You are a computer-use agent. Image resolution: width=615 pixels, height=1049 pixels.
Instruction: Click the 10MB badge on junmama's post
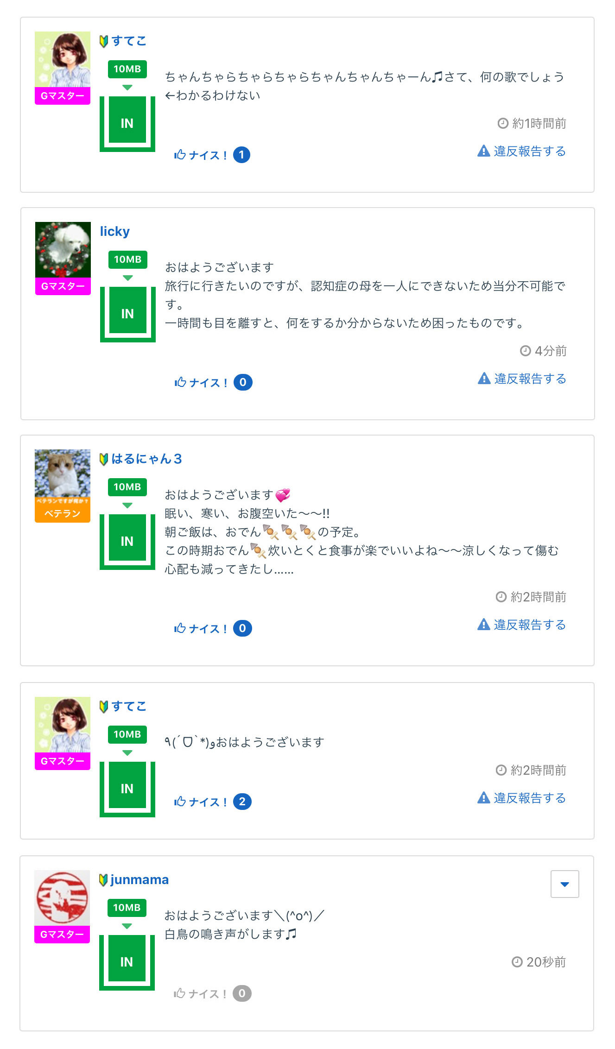tap(127, 907)
